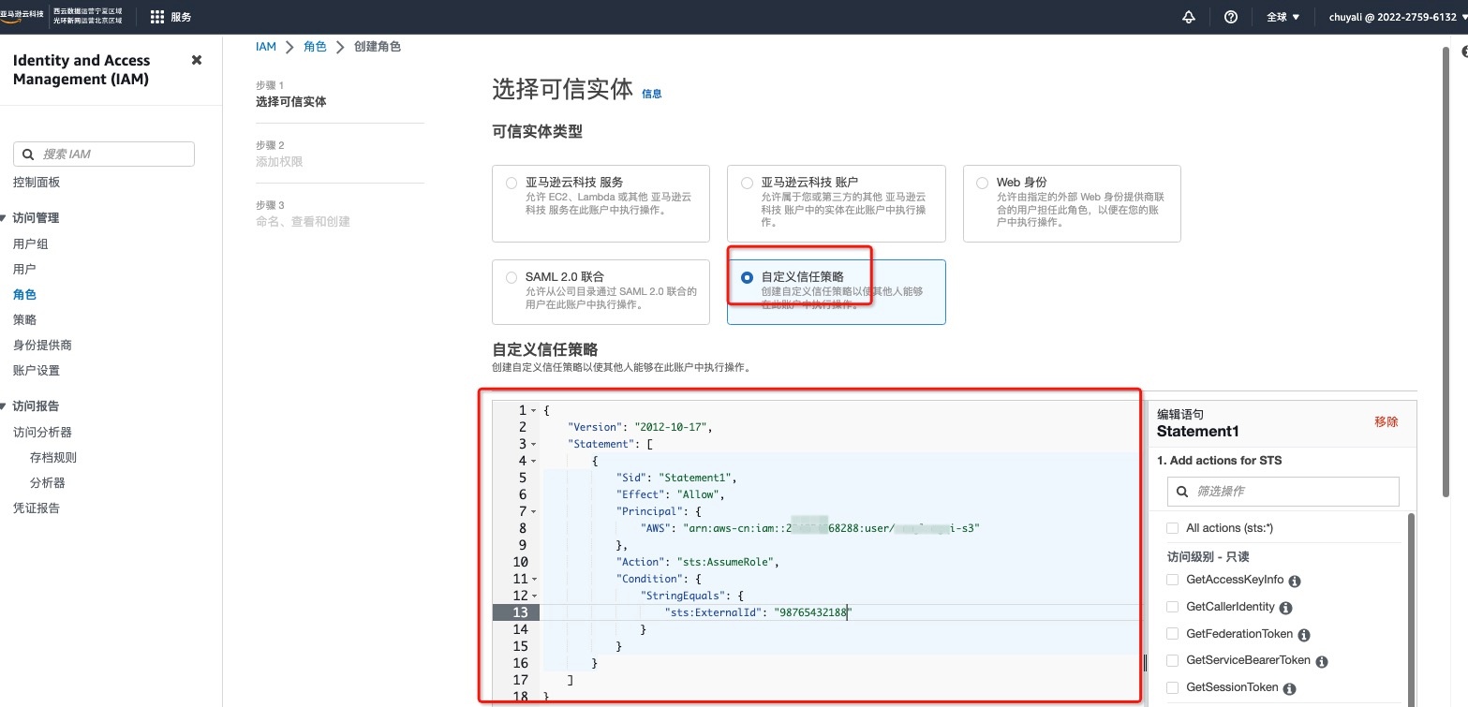Screen dimensions: 1468x707
Task: Check the GetCallerIdentity checkbox
Action: 1172,607
